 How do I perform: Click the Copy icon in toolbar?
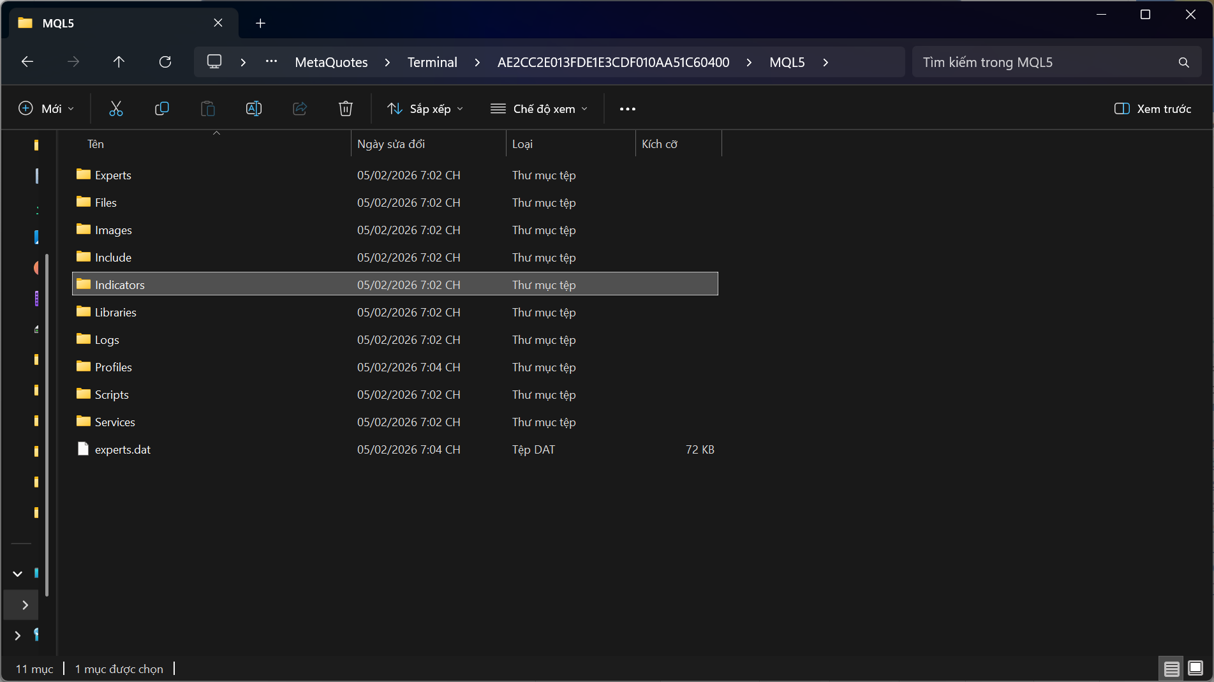point(162,108)
